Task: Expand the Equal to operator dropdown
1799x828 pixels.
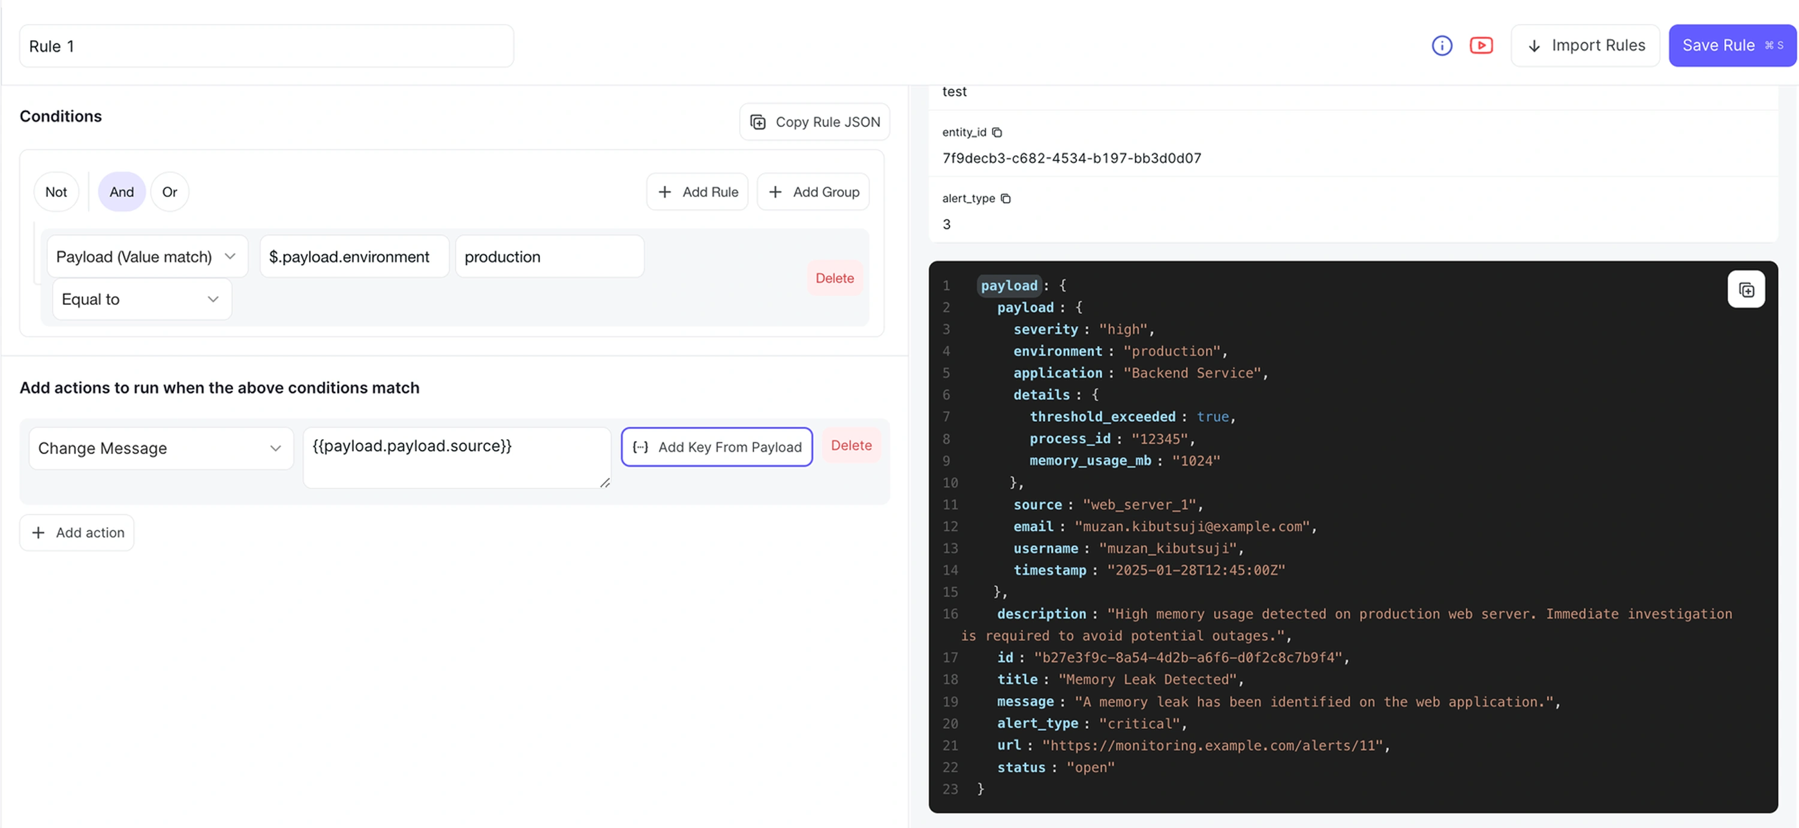Action: tap(141, 299)
